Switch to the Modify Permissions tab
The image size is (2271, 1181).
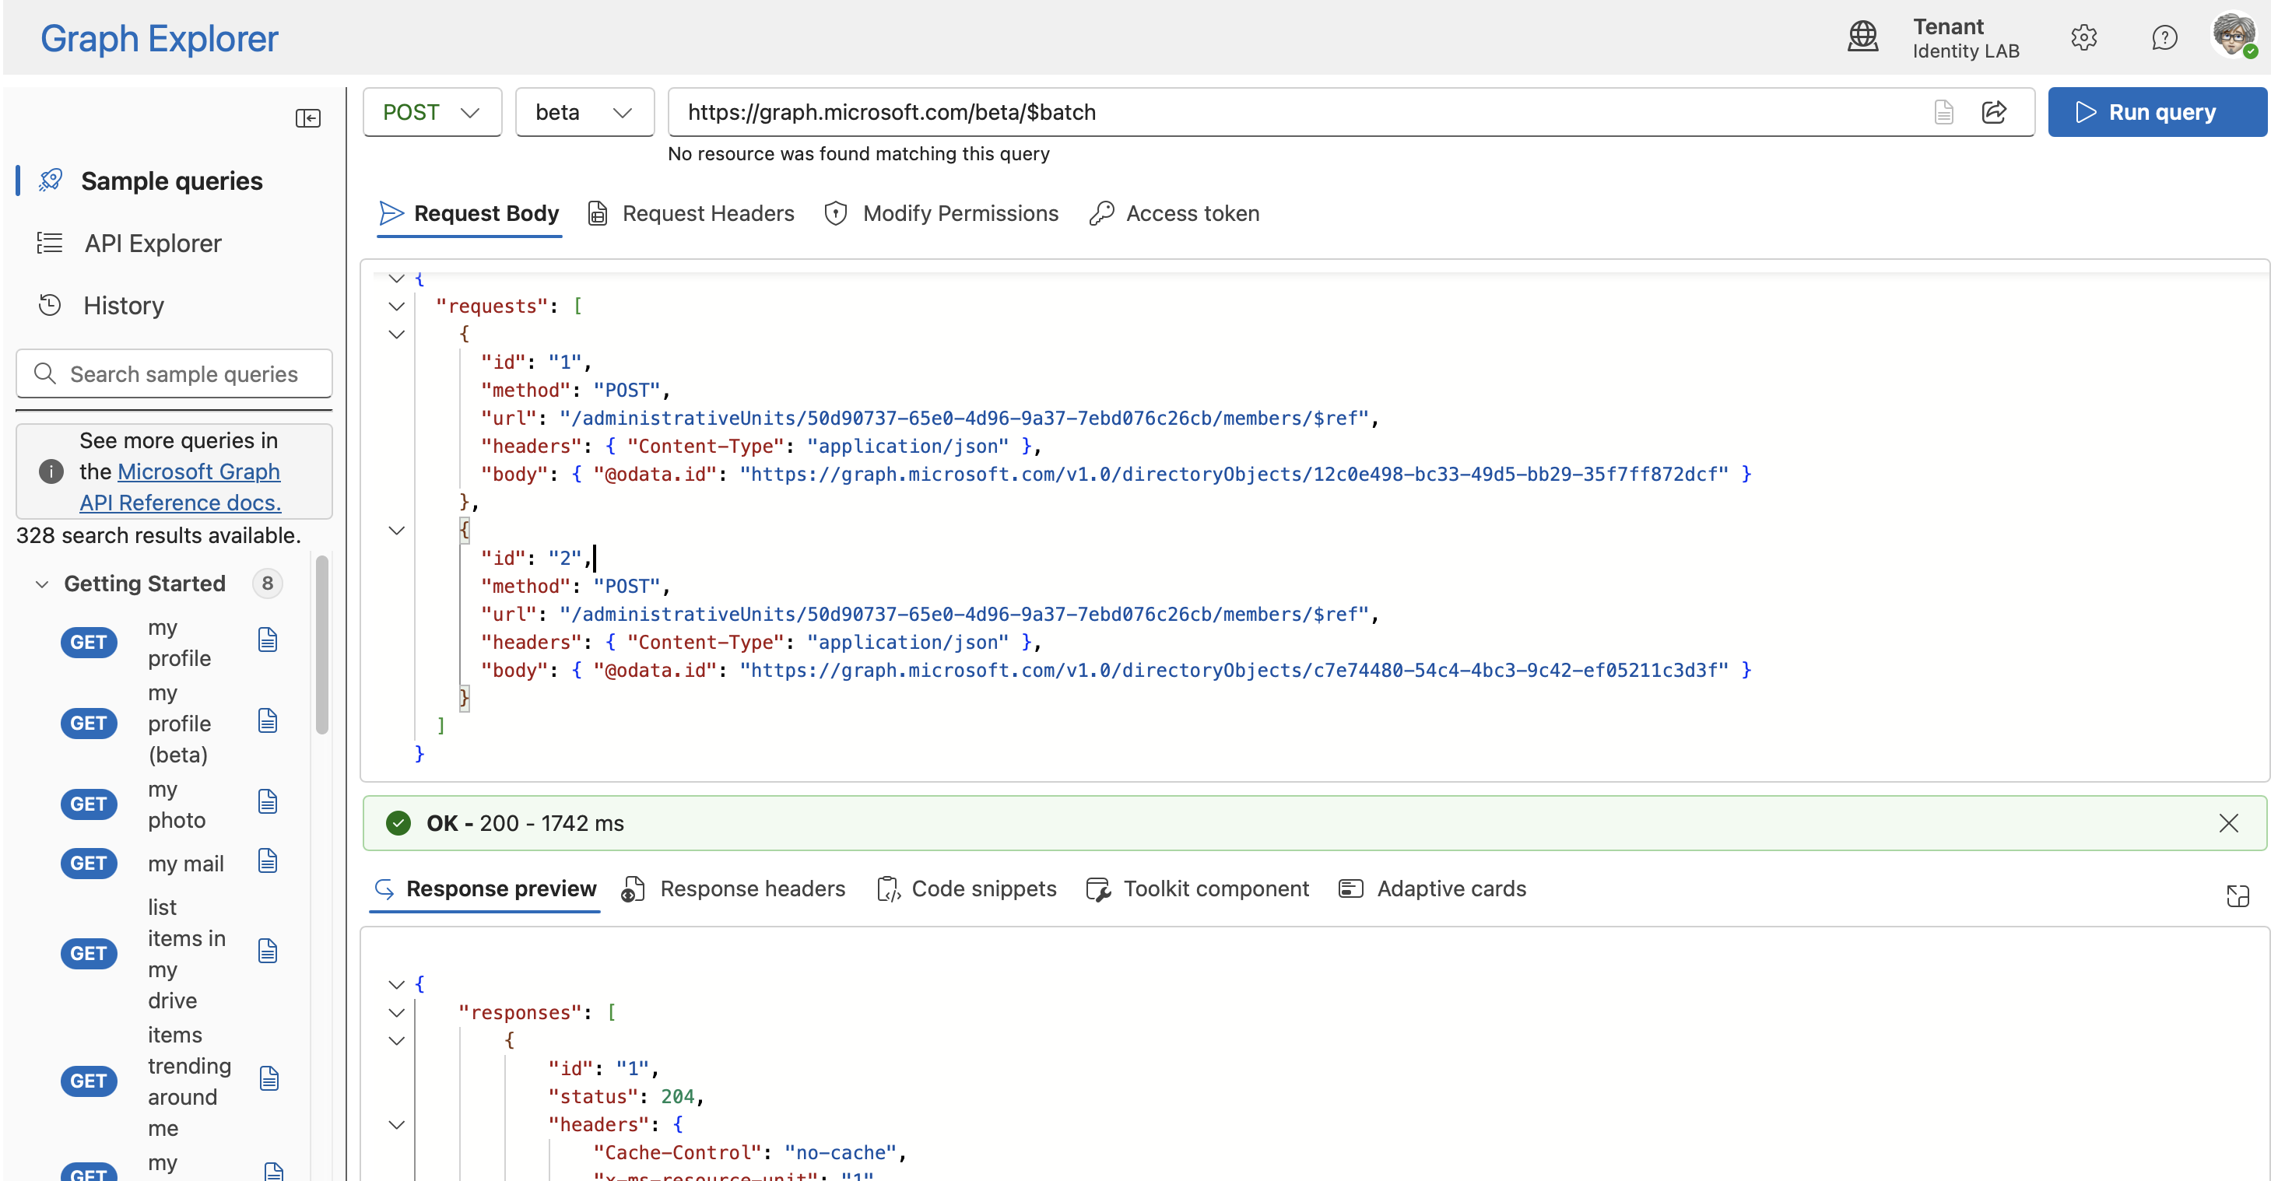click(942, 213)
